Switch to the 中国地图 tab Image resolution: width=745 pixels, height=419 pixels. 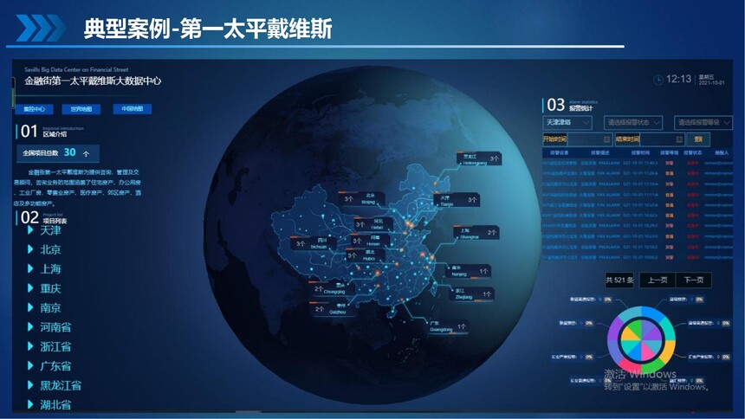pos(132,109)
